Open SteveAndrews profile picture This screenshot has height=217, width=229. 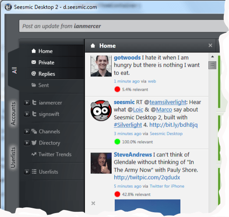[101, 163]
